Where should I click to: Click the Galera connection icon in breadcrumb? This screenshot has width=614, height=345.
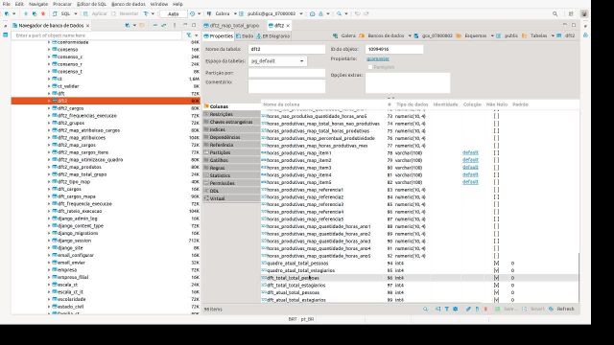(x=335, y=35)
